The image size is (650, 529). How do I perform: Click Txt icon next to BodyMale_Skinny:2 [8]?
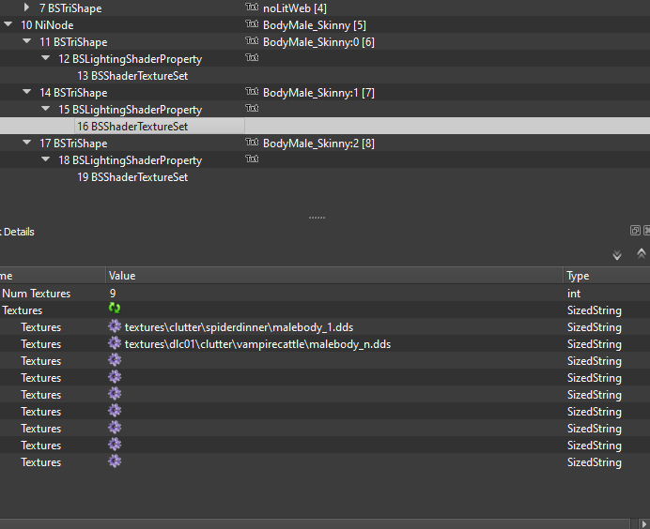coord(252,143)
